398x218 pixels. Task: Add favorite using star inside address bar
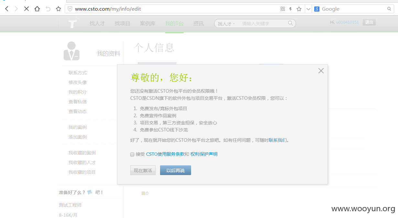299,9
